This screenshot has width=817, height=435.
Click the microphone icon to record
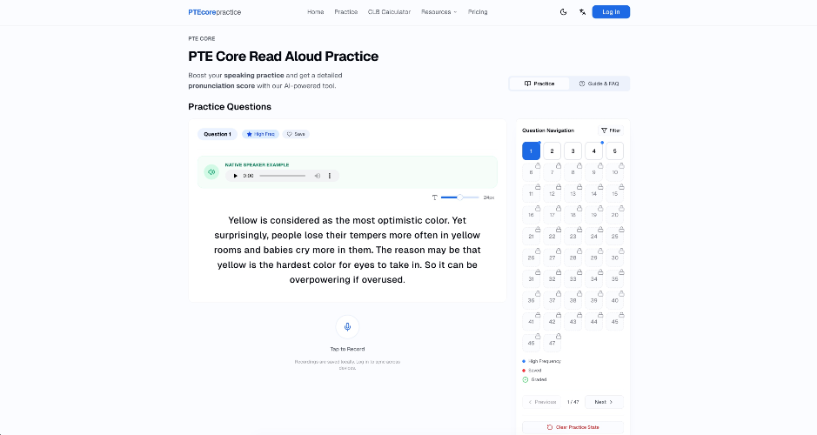tap(347, 326)
